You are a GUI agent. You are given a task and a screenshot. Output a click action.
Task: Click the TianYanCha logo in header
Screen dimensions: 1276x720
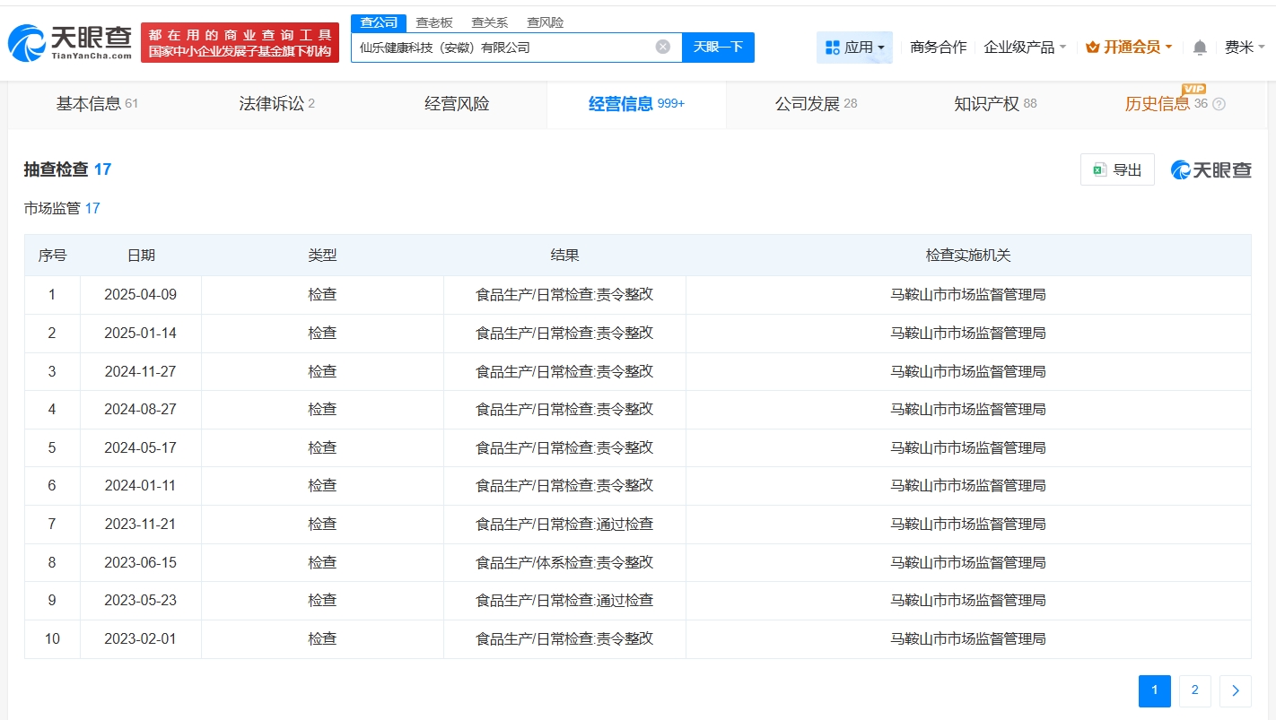70,42
